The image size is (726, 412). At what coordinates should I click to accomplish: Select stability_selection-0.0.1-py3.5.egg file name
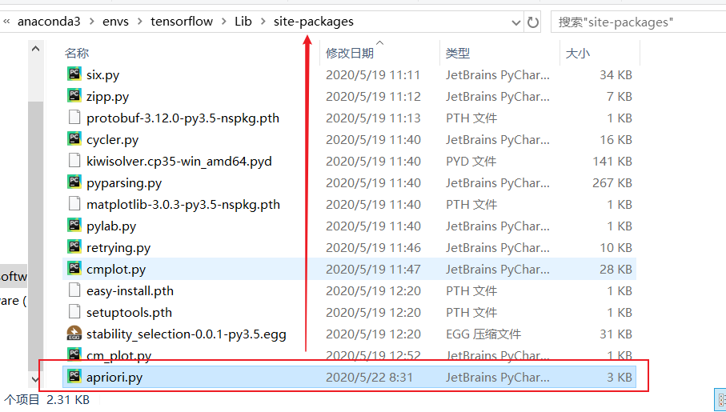click(x=187, y=334)
